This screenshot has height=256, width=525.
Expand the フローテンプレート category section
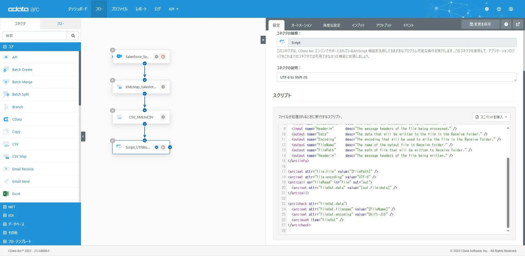pos(40,241)
